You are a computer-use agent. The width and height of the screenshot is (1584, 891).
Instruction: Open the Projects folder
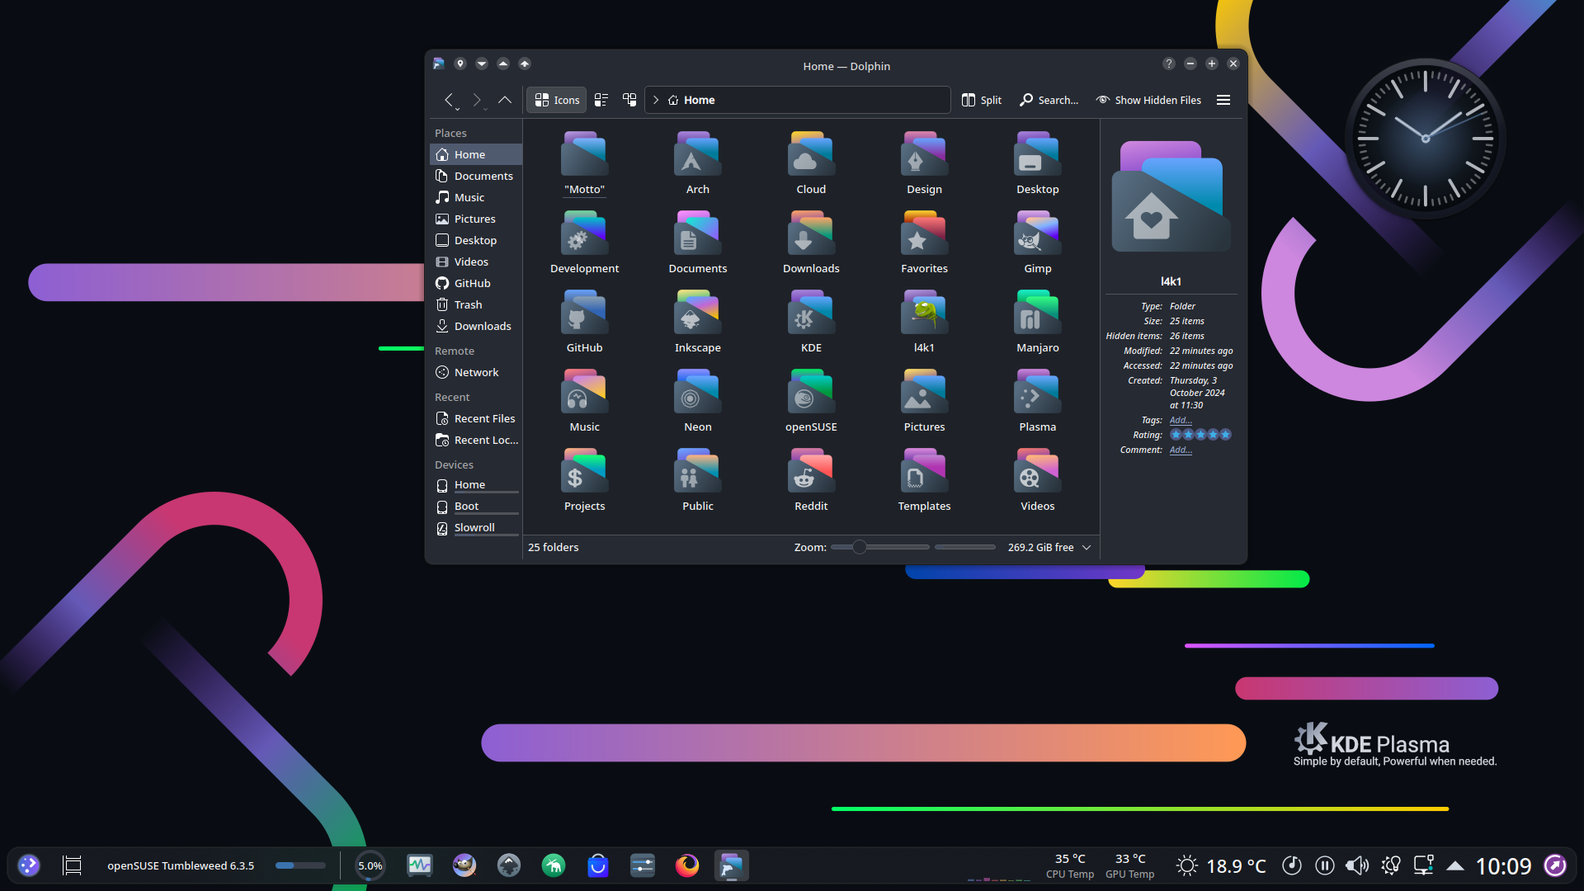(x=584, y=480)
